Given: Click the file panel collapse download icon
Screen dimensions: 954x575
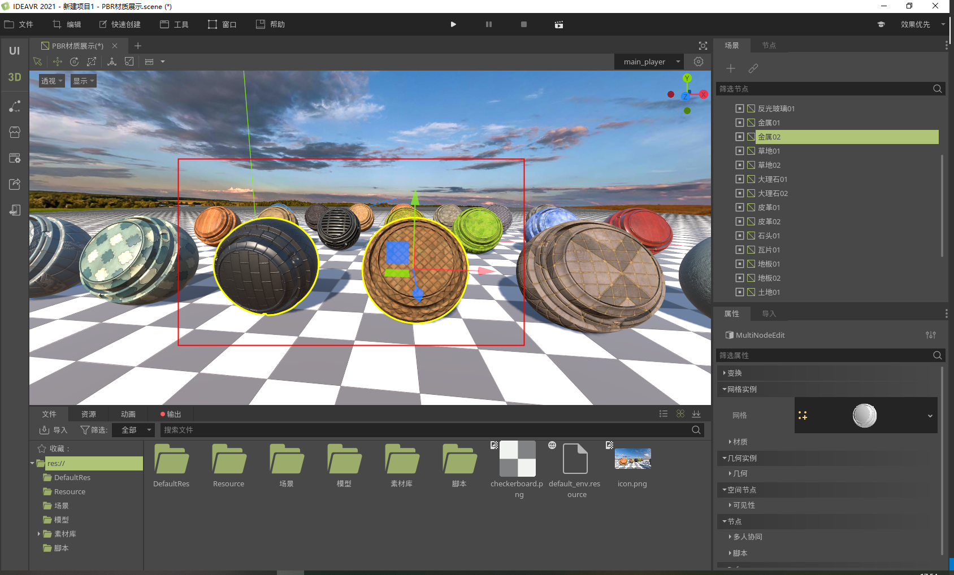Looking at the screenshot, I should pyautogui.click(x=696, y=414).
